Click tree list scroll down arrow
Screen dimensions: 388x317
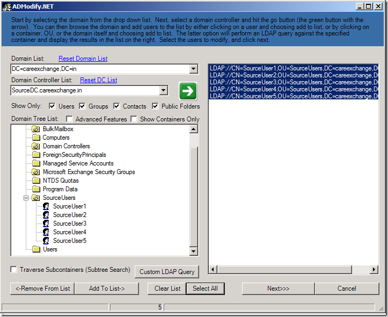pyautogui.click(x=194, y=251)
